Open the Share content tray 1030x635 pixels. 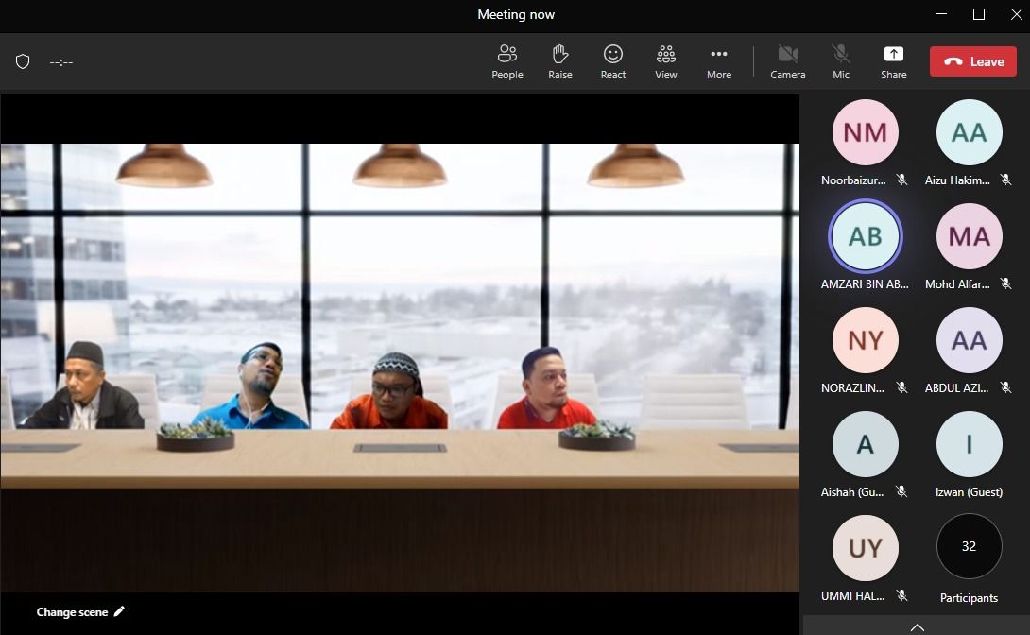point(894,61)
